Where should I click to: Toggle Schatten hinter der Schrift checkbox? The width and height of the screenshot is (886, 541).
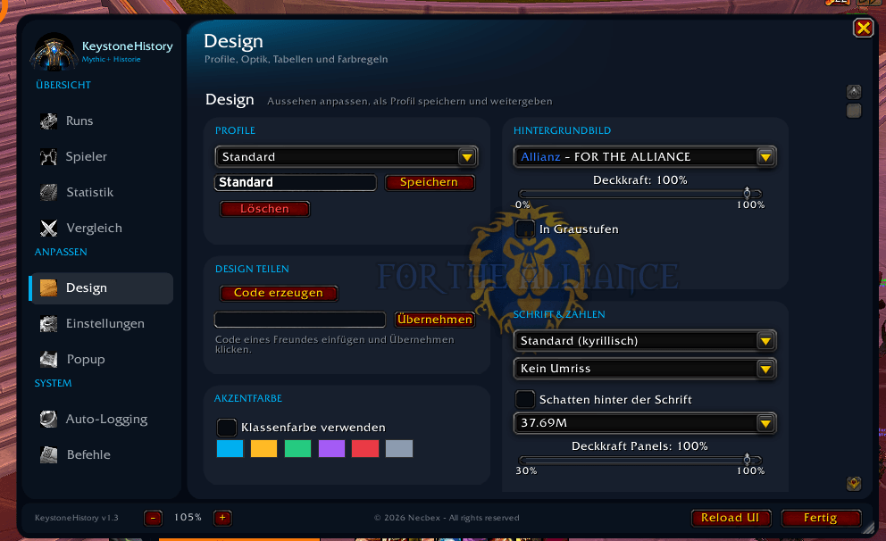click(x=525, y=399)
